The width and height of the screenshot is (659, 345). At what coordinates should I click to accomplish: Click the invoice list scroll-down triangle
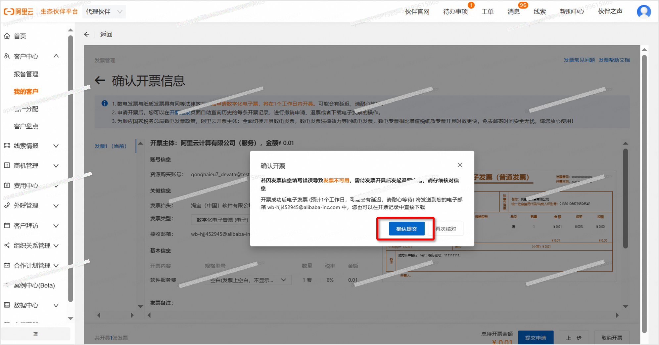coord(140,306)
